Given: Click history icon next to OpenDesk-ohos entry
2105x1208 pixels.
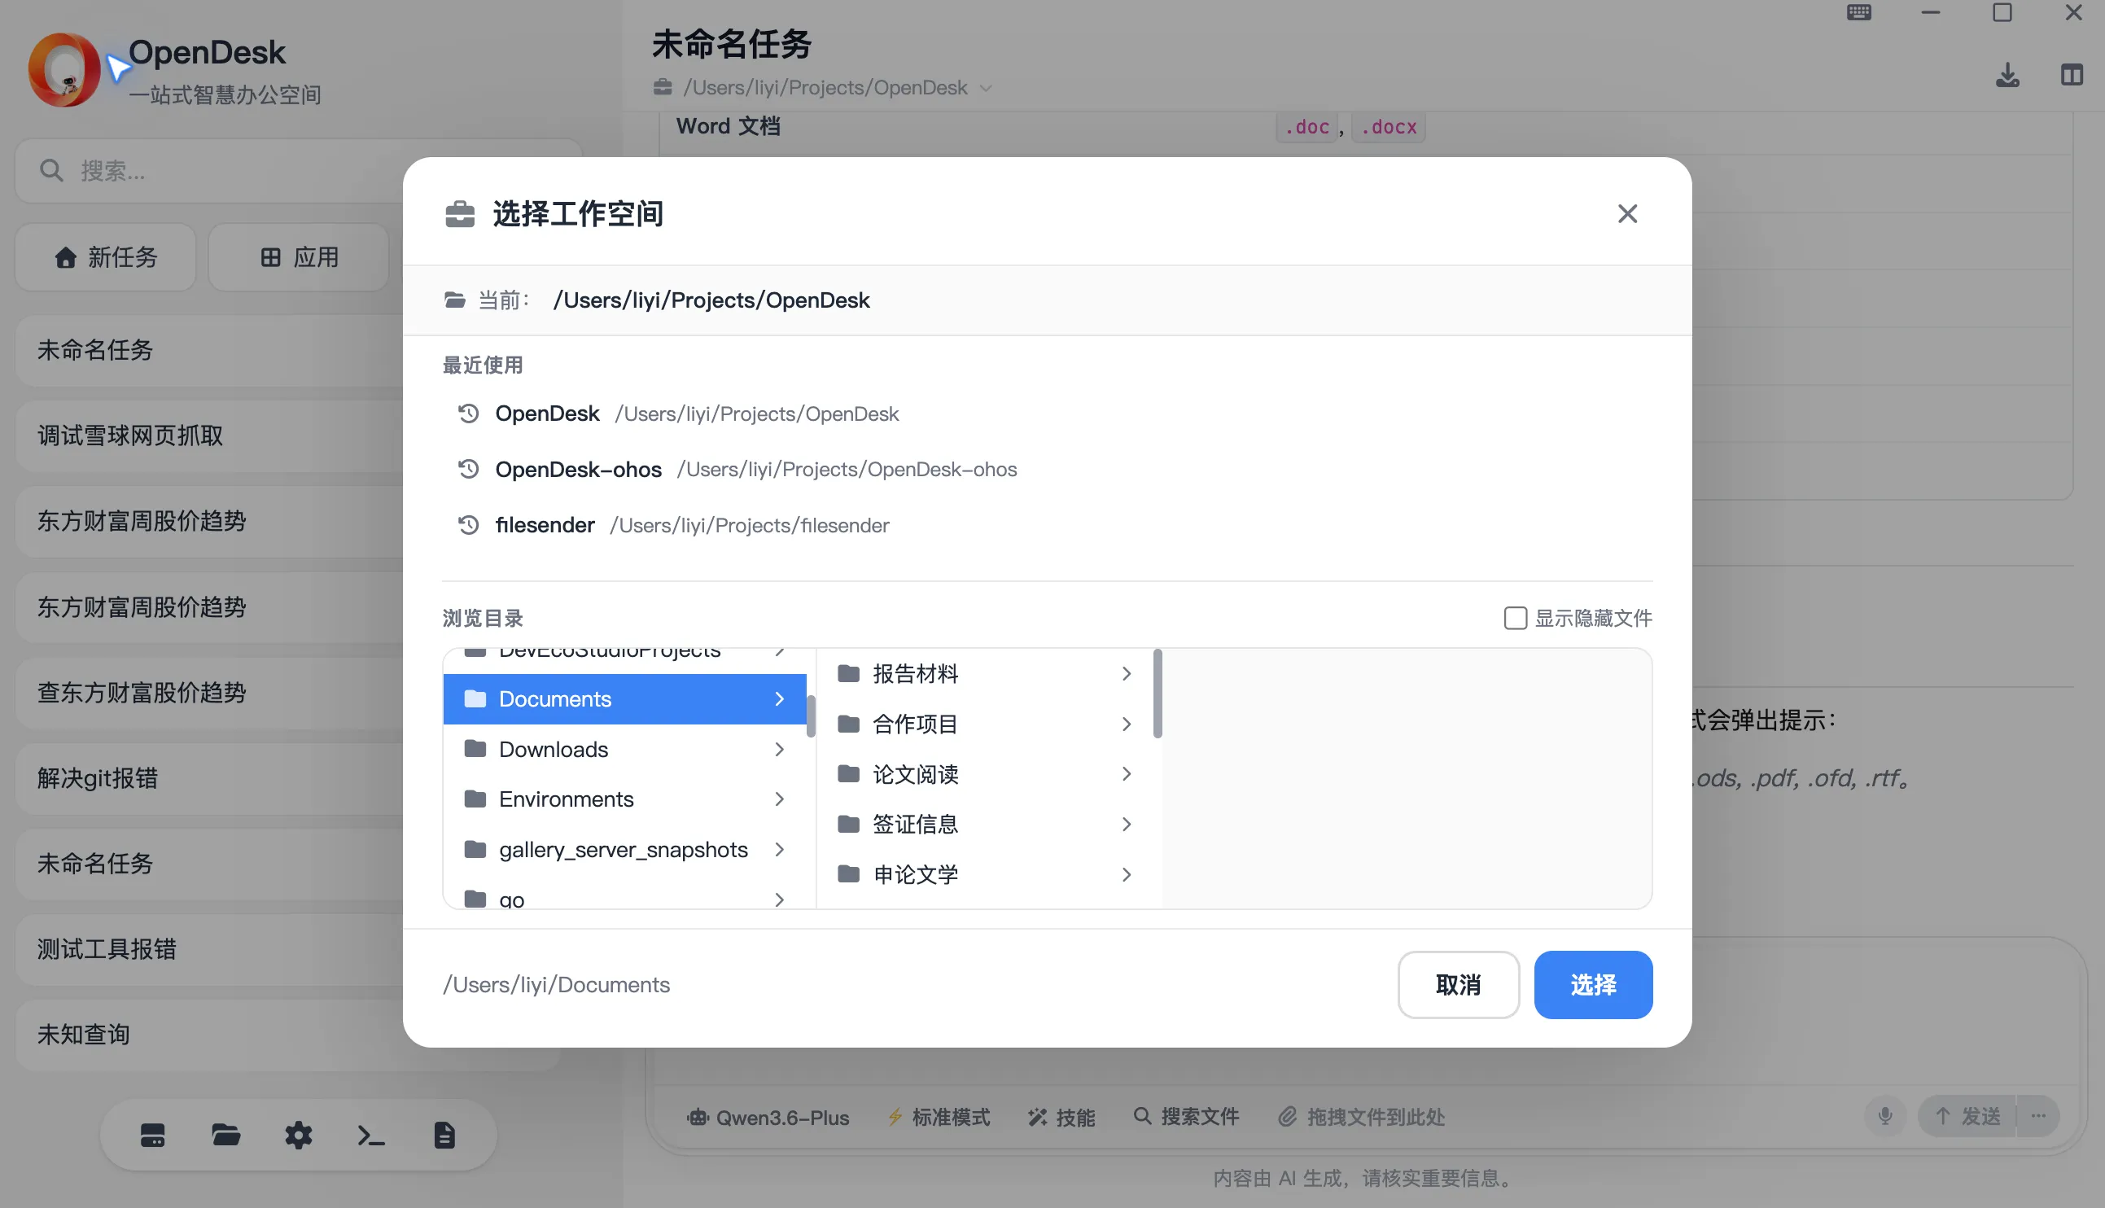Looking at the screenshot, I should click(x=469, y=469).
